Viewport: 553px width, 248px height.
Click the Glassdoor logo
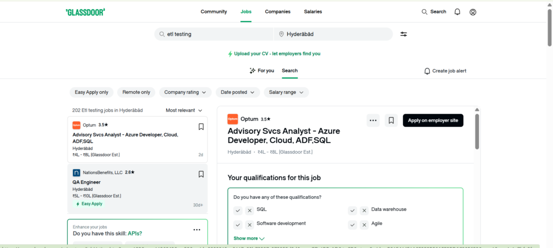point(85,12)
